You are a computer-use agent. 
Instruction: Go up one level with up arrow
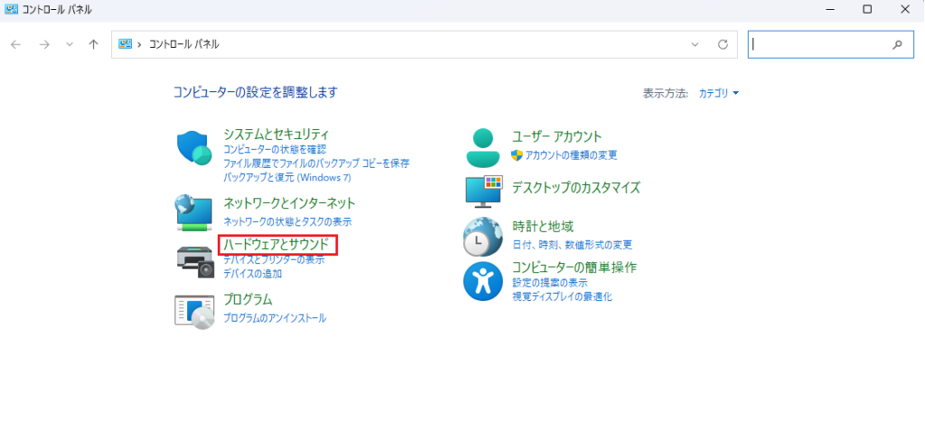point(93,44)
